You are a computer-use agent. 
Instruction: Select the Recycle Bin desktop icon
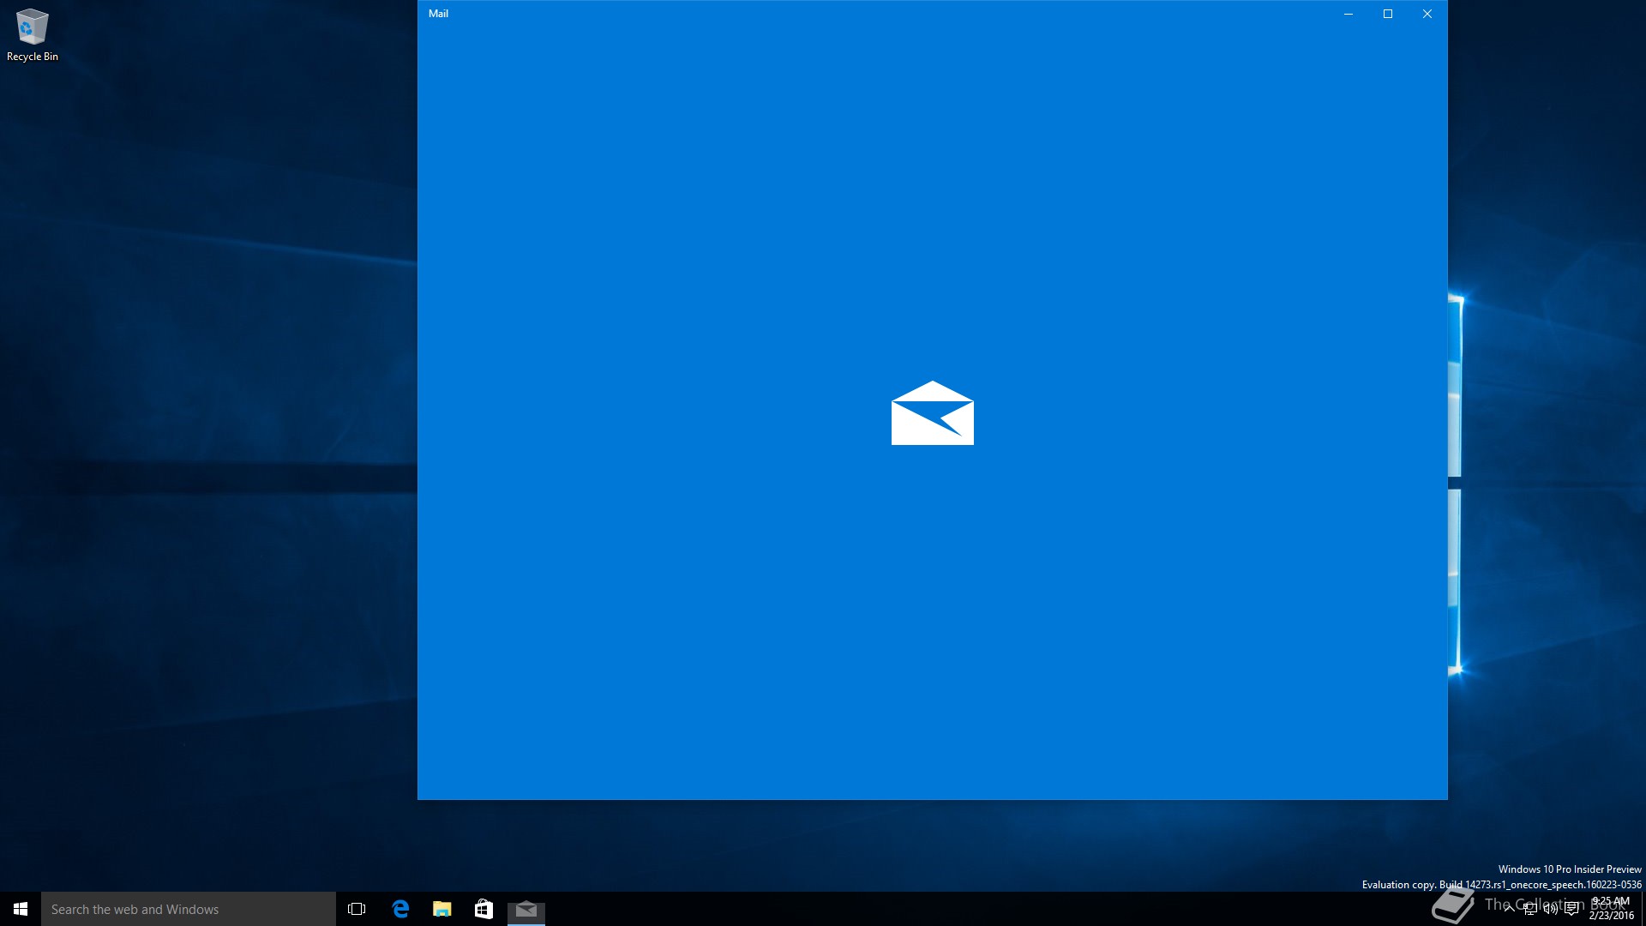(x=33, y=36)
